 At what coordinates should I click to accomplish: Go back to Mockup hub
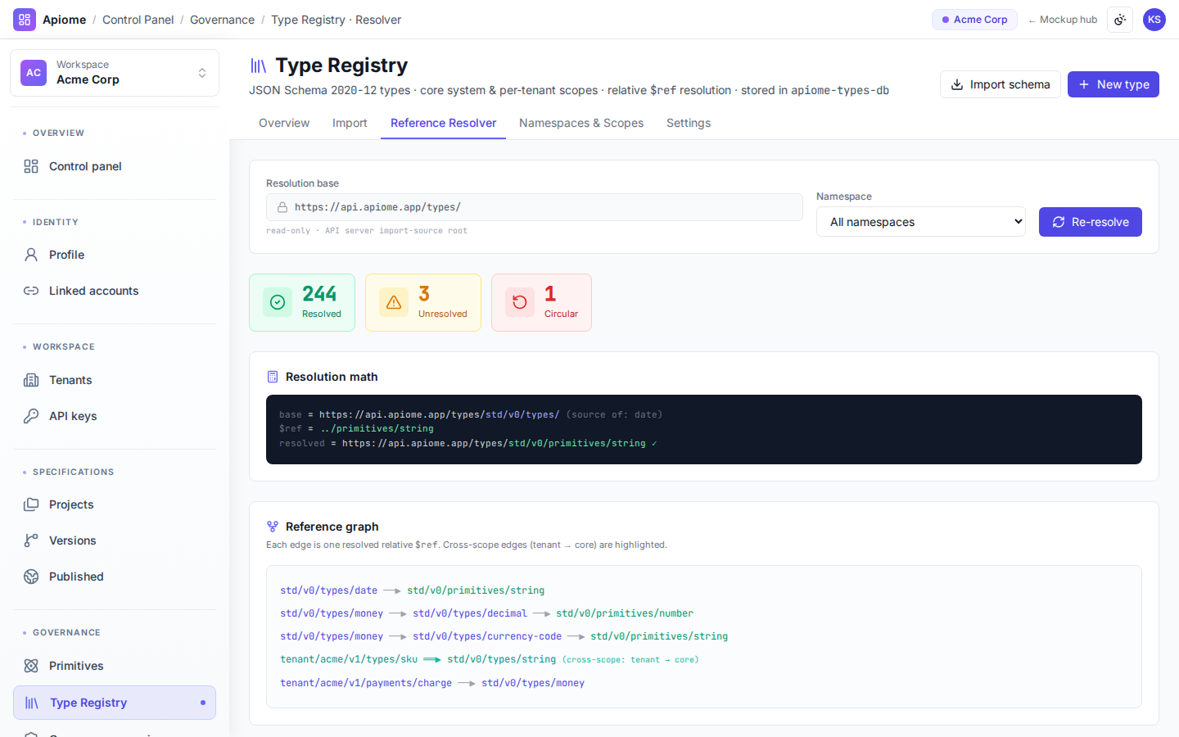tap(1063, 20)
